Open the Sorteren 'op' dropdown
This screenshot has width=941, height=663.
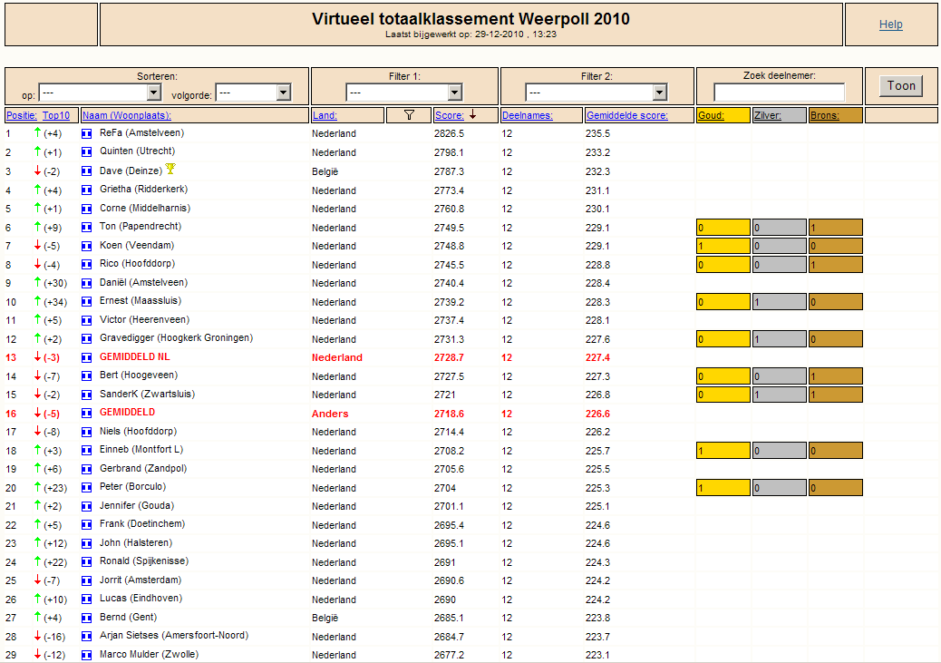101,93
